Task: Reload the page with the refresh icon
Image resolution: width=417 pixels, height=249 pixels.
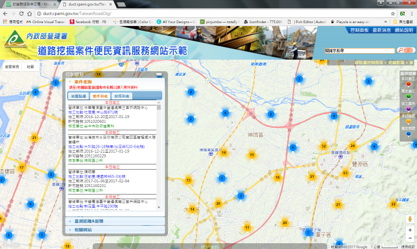Action: click(21, 13)
